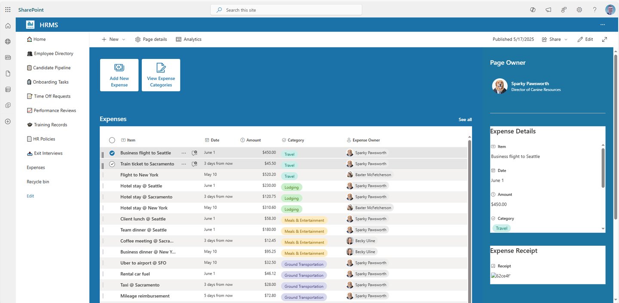Click the Add New Expense button
The image size is (619, 303).
point(119,75)
